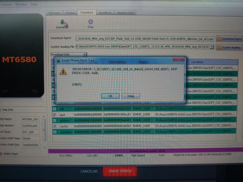243x182 pixels.
Task: Click the Smart Phone Flash Tool title icon
Action: [x=58, y=61]
